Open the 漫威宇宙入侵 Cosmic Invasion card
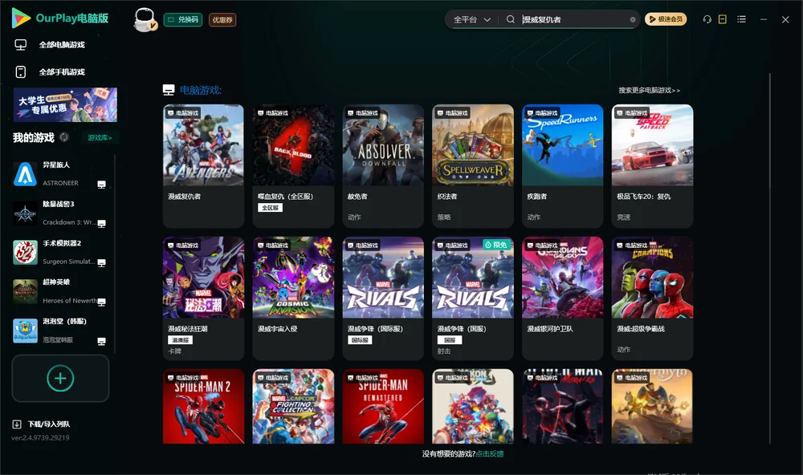 (293, 298)
